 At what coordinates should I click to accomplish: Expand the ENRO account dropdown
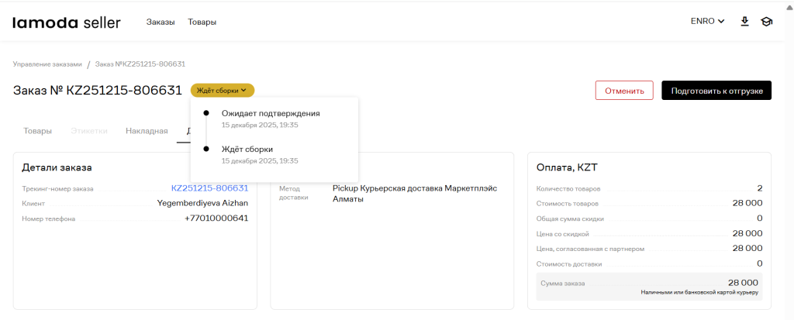click(x=706, y=22)
